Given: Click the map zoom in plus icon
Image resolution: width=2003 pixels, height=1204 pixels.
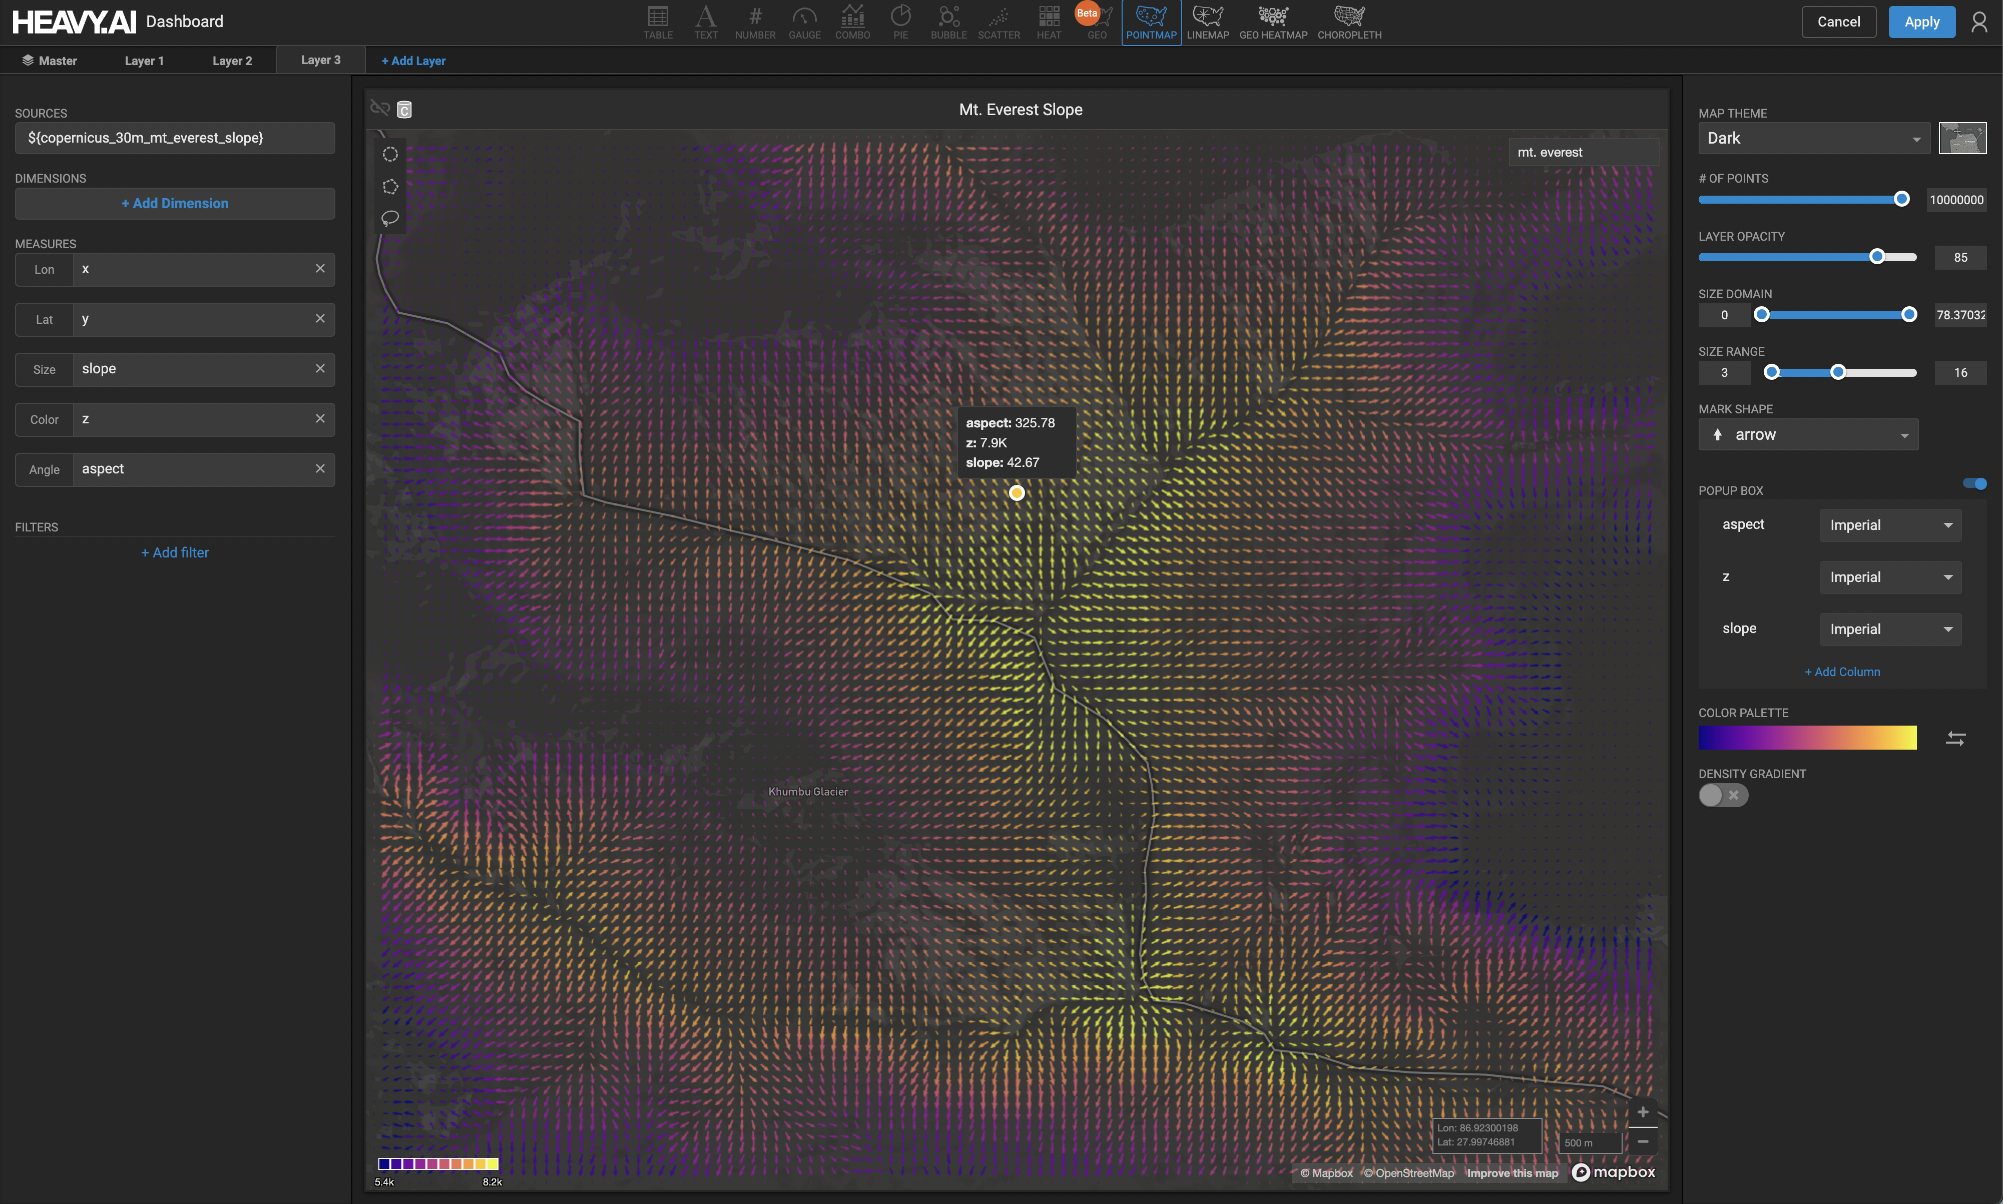Looking at the screenshot, I should [1642, 1112].
